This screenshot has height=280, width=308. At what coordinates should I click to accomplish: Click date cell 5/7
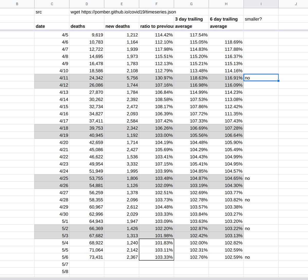[x=52, y=264]
